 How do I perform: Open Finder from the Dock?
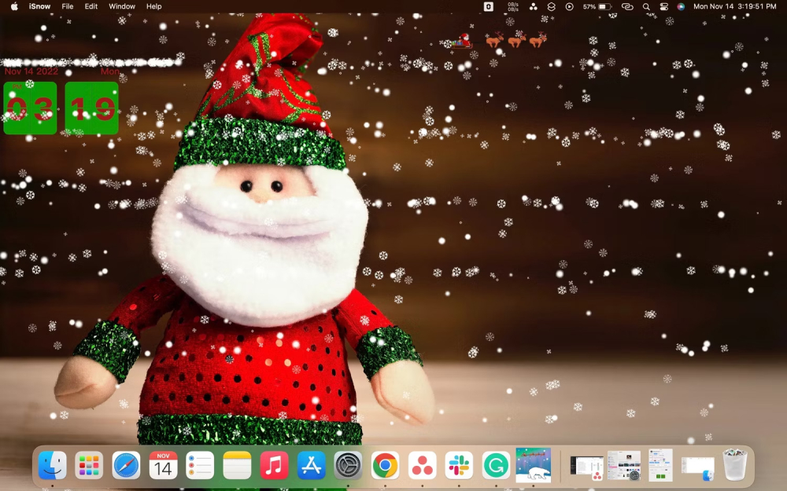53,466
